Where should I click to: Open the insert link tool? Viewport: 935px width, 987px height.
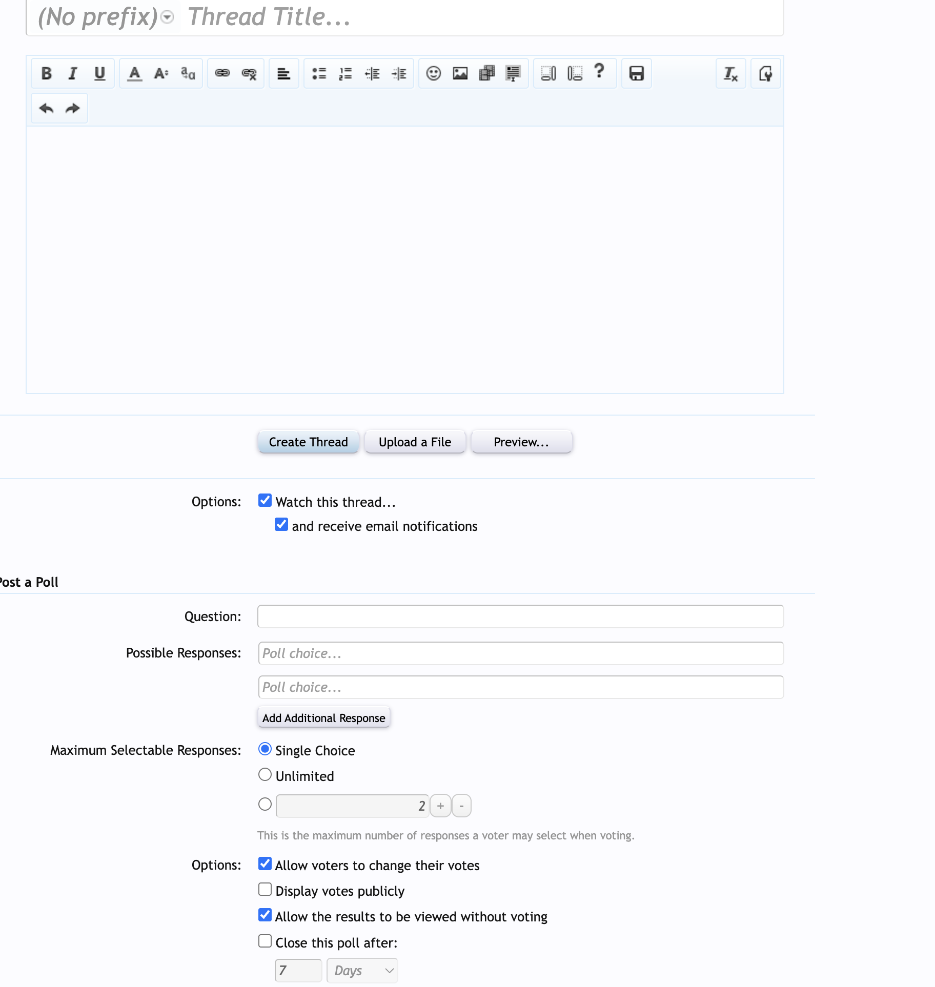(222, 74)
